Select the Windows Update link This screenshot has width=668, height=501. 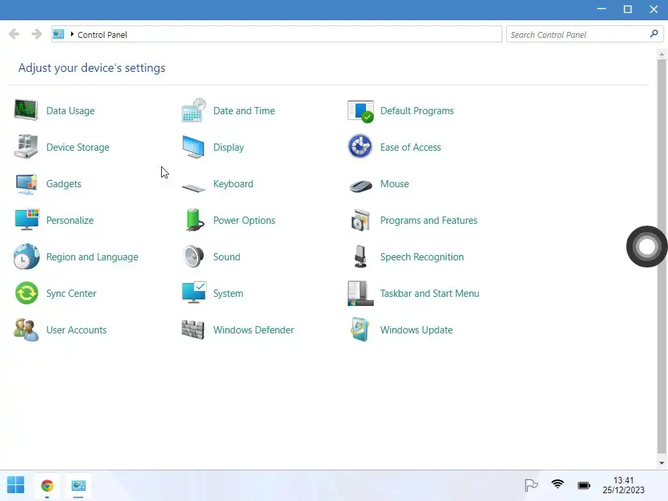(x=416, y=330)
